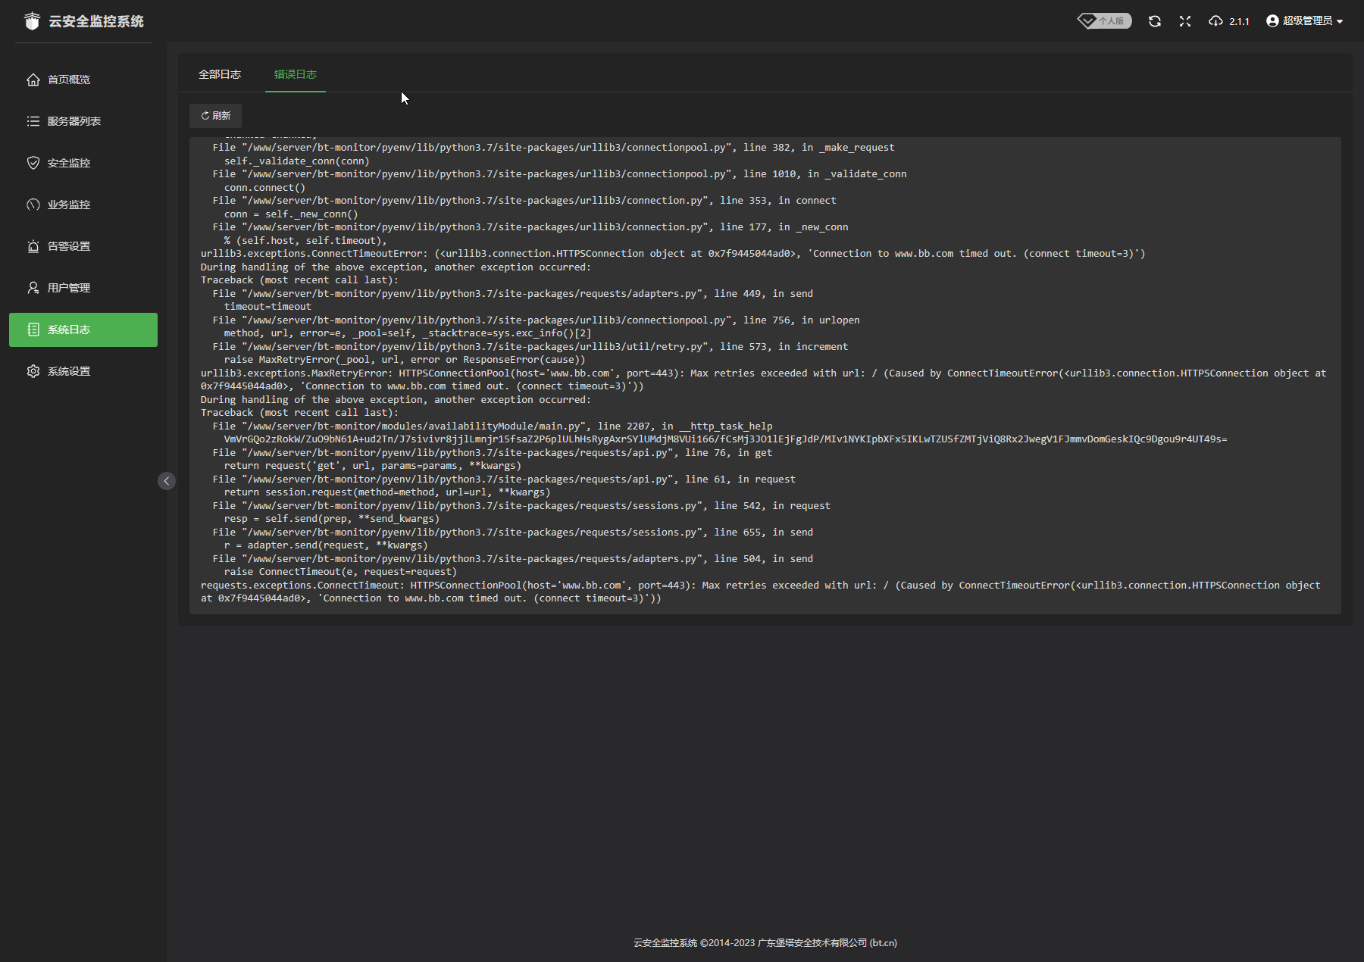Select the system log sidebar item
The height and width of the screenshot is (962, 1364).
point(83,330)
